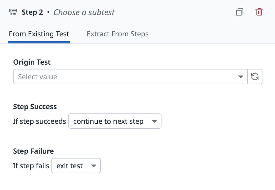This screenshot has height=190, width=275.
Task: Select the From Existing Test tab
Action: pyautogui.click(x=39, y=34)
